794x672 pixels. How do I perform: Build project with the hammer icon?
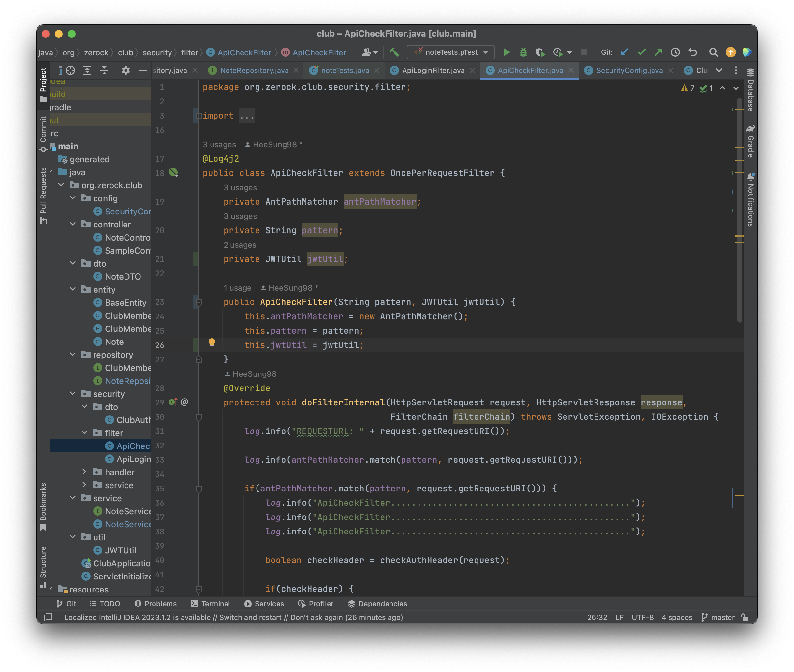394,52
